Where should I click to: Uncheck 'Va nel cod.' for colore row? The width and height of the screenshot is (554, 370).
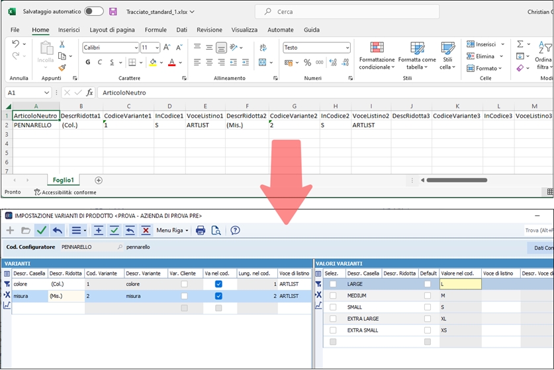(218, 284)
